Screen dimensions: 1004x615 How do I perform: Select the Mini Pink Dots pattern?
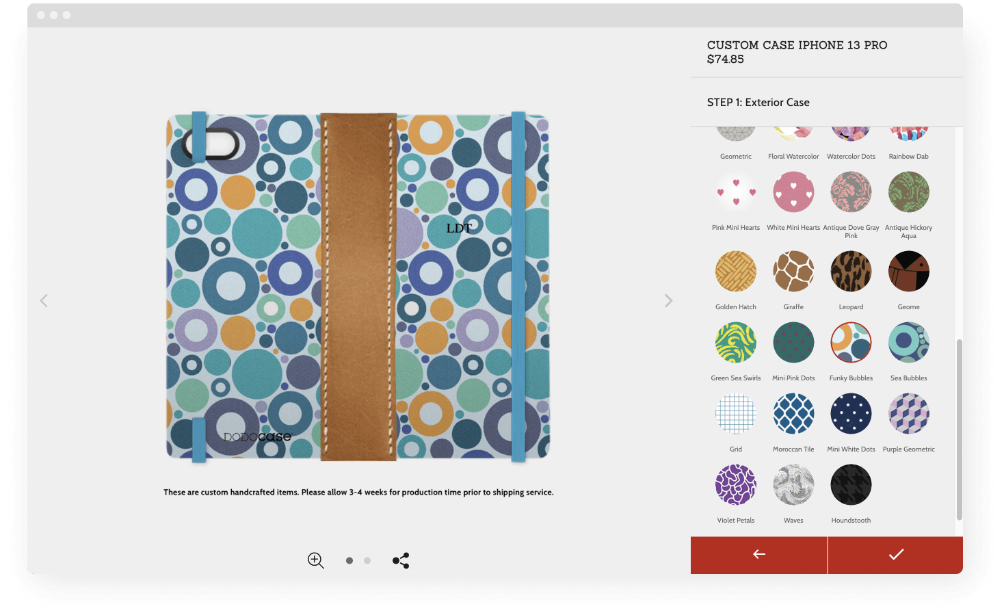pos(793,343)
